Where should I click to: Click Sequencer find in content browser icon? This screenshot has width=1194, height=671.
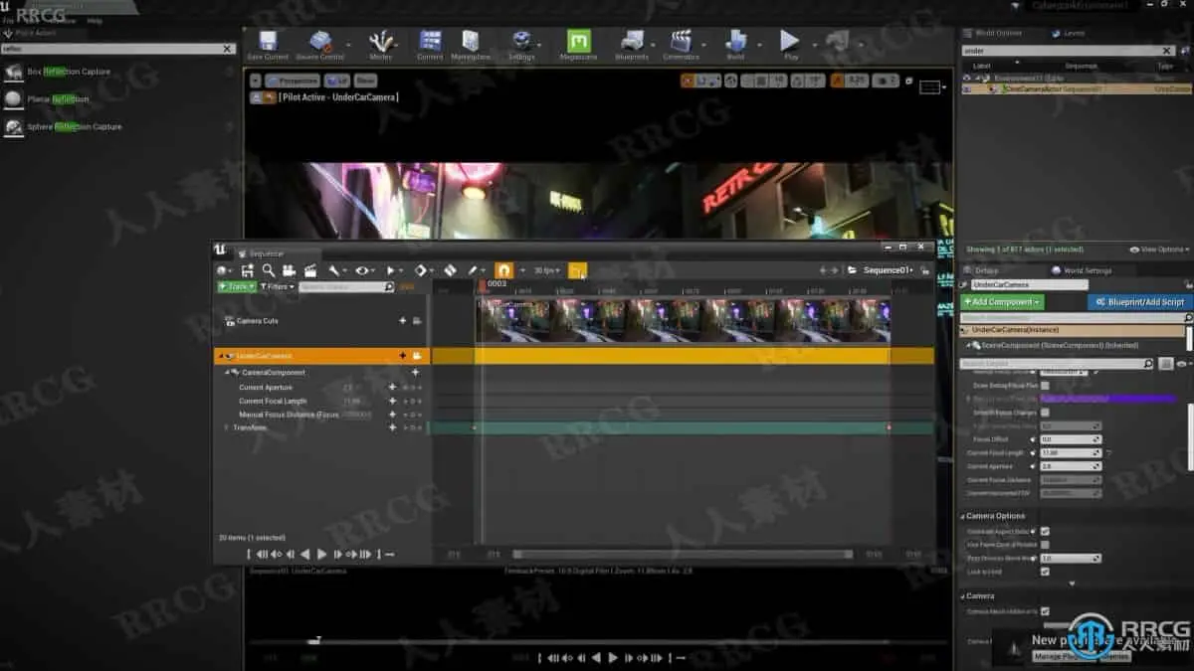pyautogui.click(x=268, y=270)
